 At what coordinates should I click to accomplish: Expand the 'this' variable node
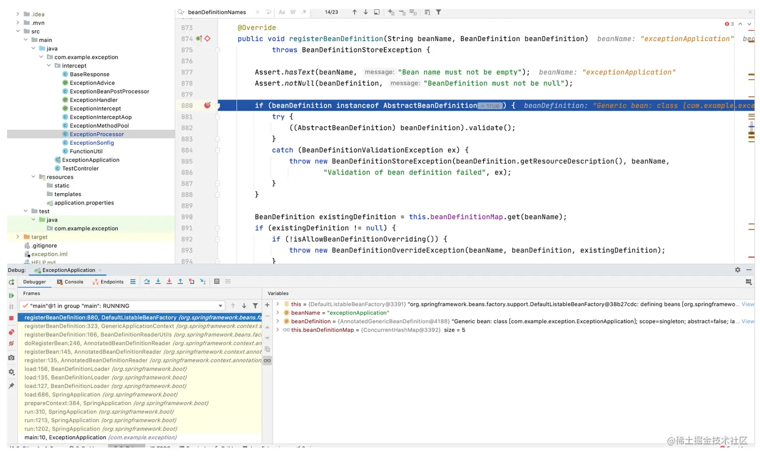click(x=277, y=304)
